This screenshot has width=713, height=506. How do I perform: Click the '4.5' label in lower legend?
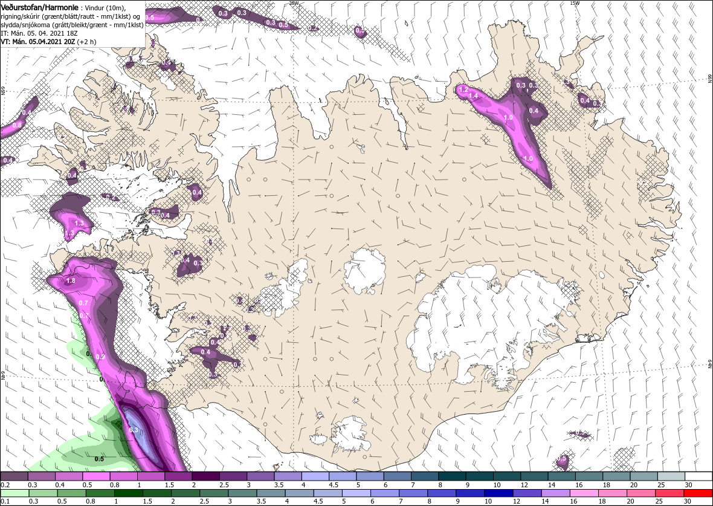point(317,502)
